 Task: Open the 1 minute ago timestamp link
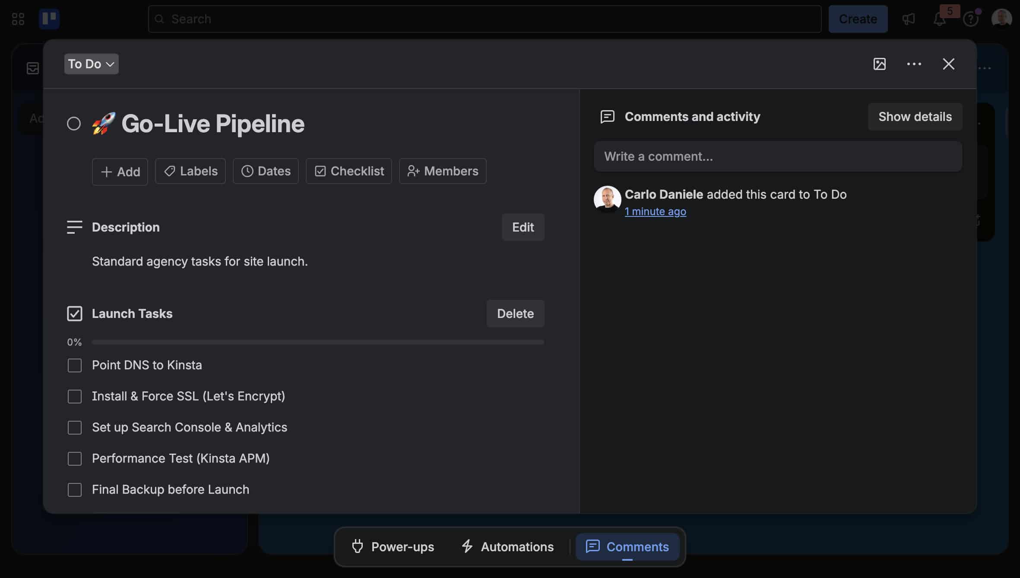pyautogui.click(x=655, y=211)
